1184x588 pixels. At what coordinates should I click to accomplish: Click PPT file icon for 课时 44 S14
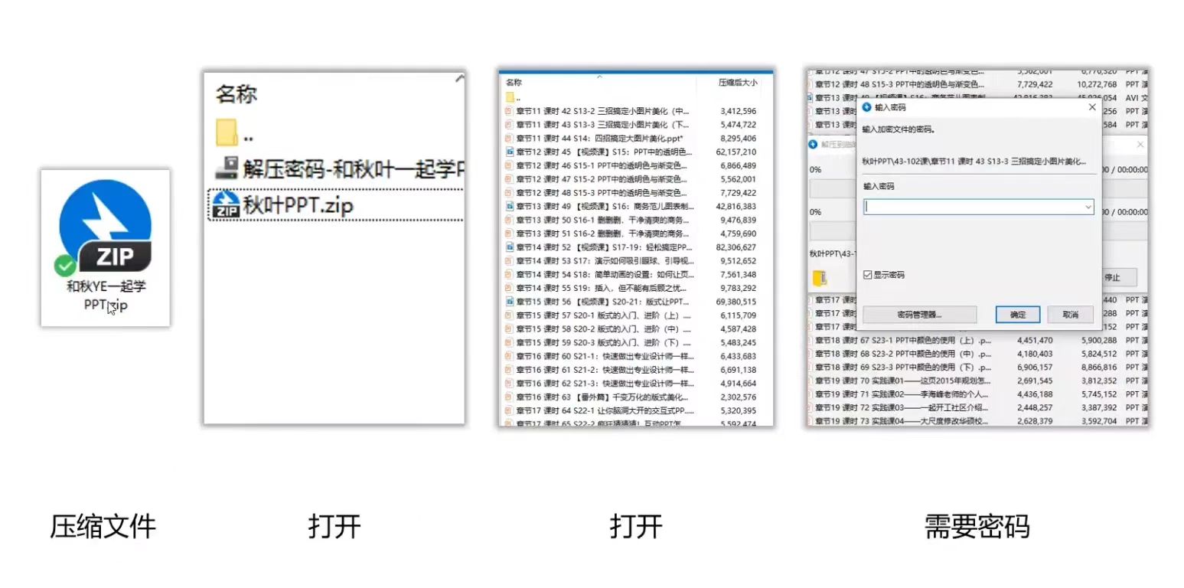[x=508, y=139]
